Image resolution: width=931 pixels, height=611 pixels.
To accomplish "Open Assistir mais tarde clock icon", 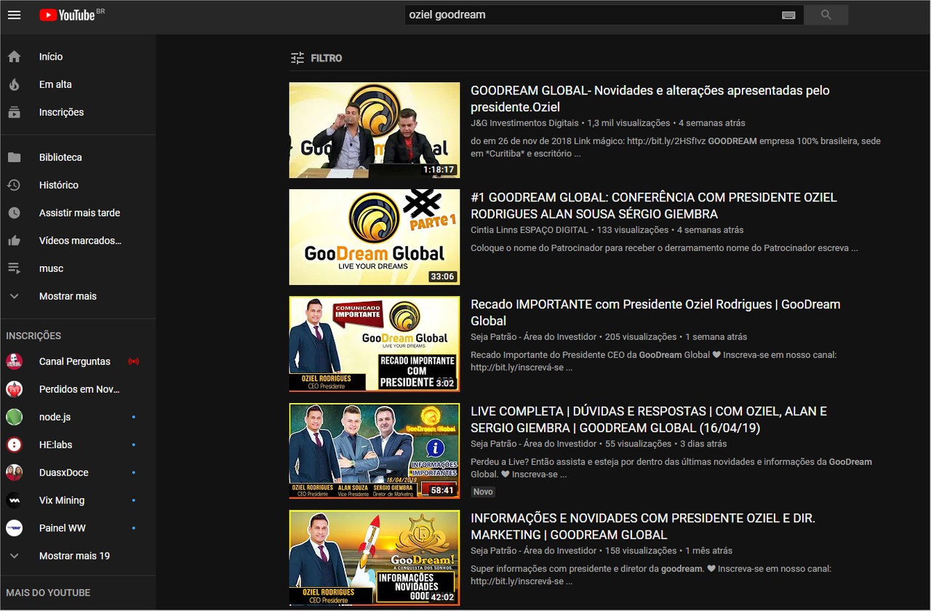I will pyautogui.click(x=14, y=212).
